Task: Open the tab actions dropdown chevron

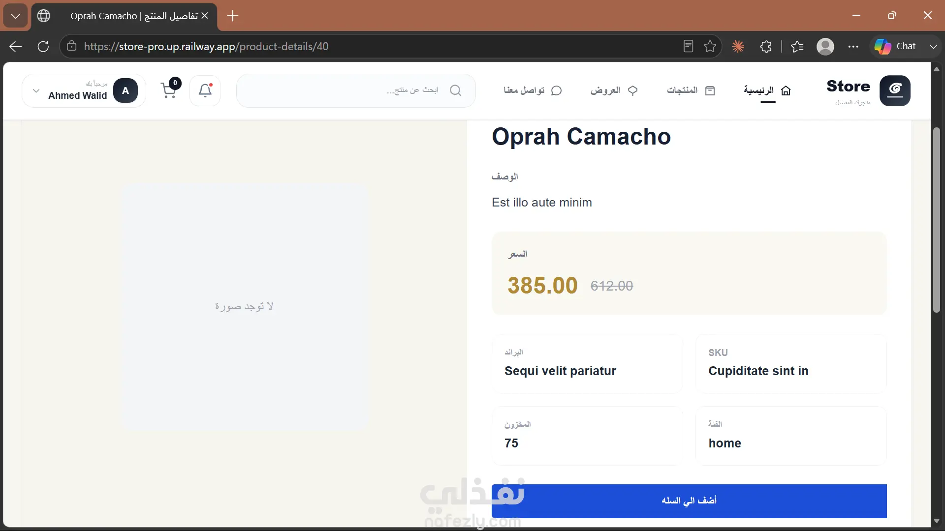Action: [16, 16]
